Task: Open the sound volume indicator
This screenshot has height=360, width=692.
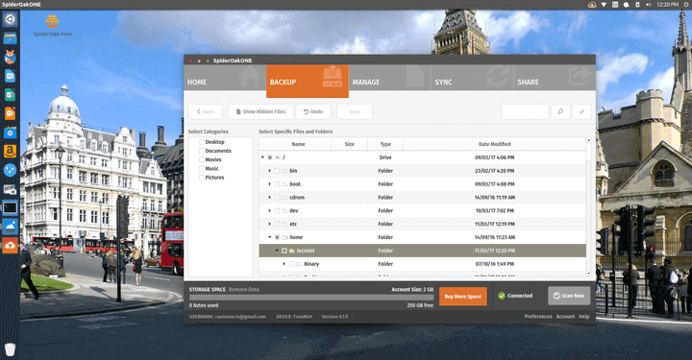Action: 649,5
